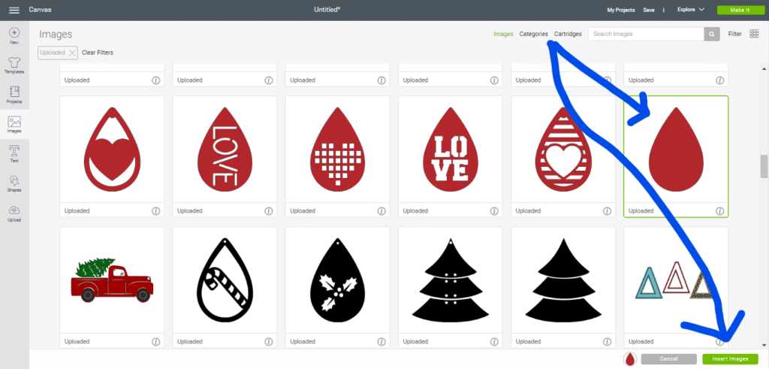
Task: Switch to the Cartridges tab
Action: [x=568, y=34]
